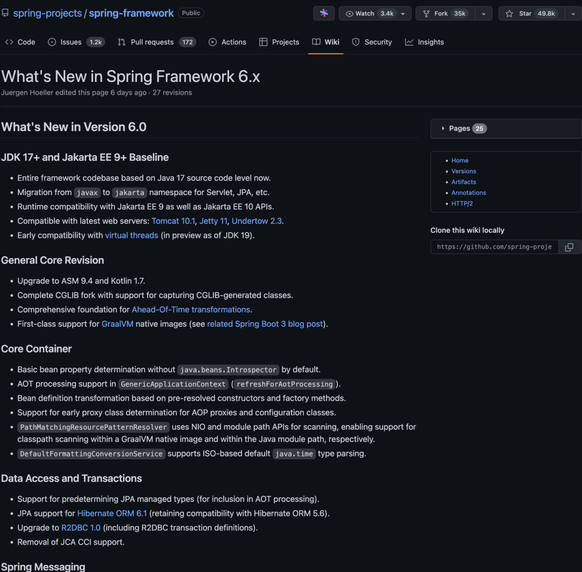Click the "What's New in Version 6.0" heading
The width and height of the screenshot is (582, 572).
[x=74, y=127]
